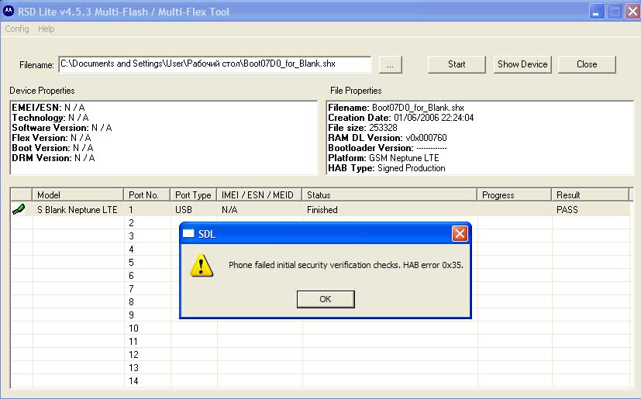Click the Show Device button

coord(522,64)
